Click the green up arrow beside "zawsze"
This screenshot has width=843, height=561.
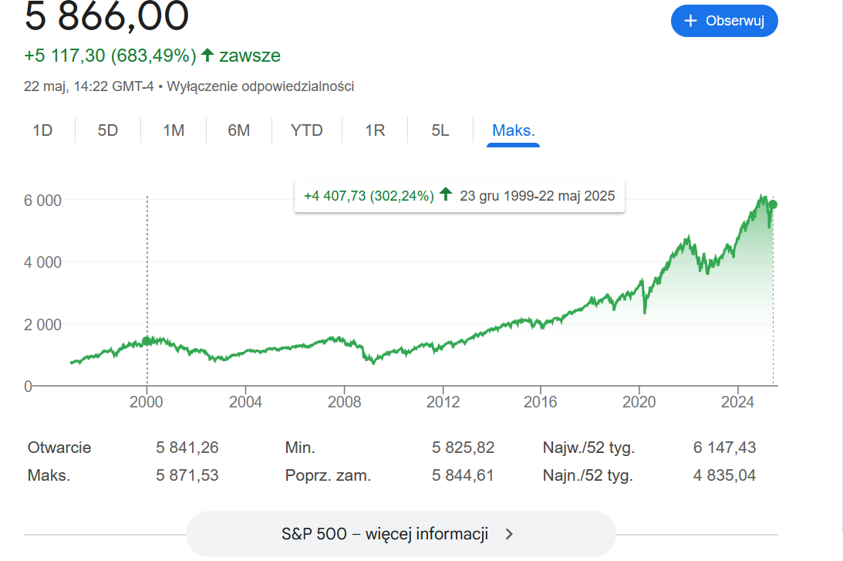tap(207, 55)
